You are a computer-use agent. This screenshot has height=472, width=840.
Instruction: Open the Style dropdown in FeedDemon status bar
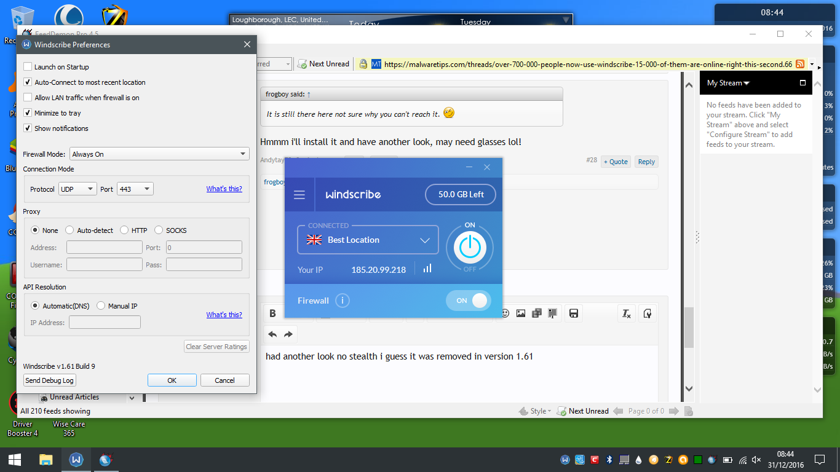[535, 411]
